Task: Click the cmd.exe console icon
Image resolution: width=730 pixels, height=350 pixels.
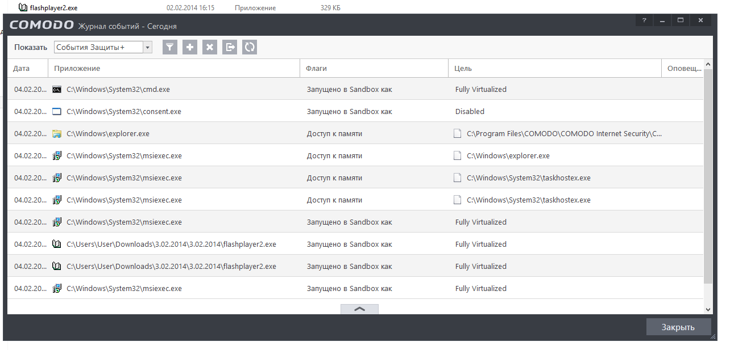Action: 56,90
